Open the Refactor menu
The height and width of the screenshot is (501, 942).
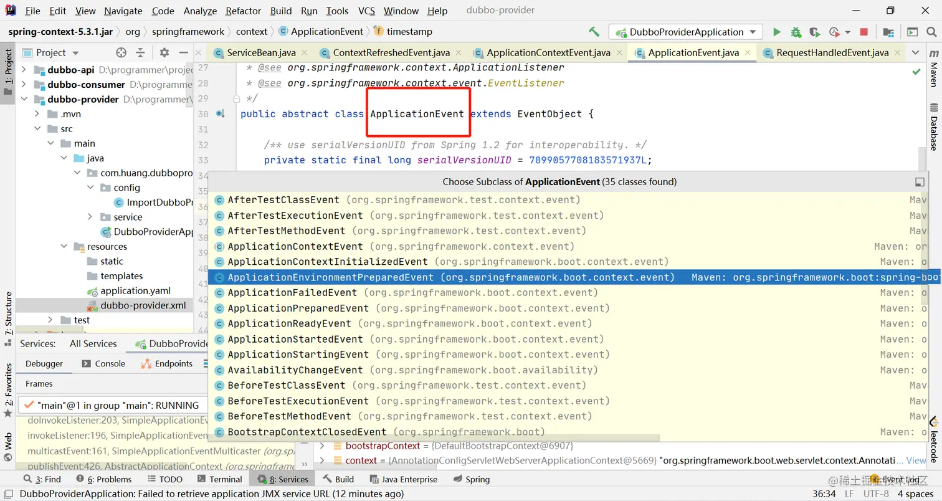point(244,11)
